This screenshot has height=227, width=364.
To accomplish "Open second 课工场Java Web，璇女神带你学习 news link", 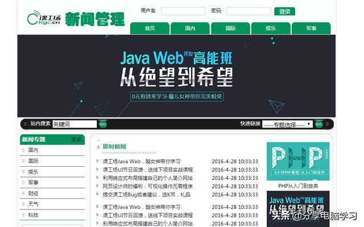I will [142, 207].
